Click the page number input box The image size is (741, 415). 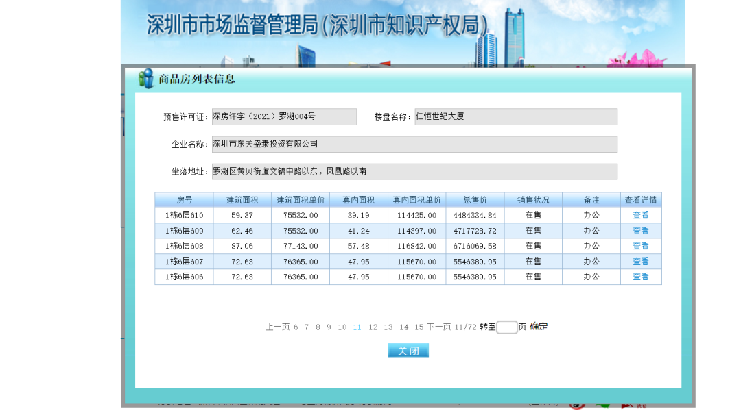pos(506,327)
